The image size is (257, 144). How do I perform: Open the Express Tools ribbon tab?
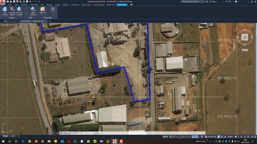pos(86,5)
